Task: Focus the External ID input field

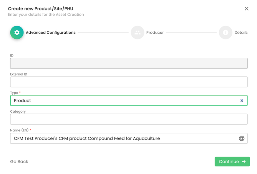Action: [x=129, y=82]
